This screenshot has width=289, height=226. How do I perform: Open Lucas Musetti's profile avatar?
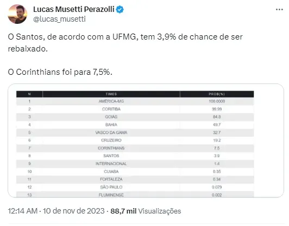(17, 14)
